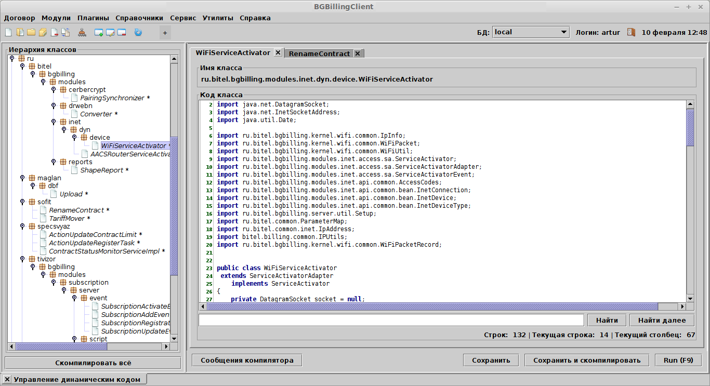
Task: Close the WiFiServiceActivator tab
Action: (278, 52)
